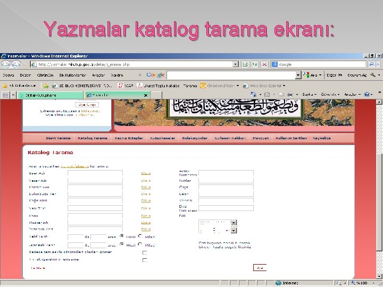
Task: Open the Görünüm menu
Action: click(45, 75)
